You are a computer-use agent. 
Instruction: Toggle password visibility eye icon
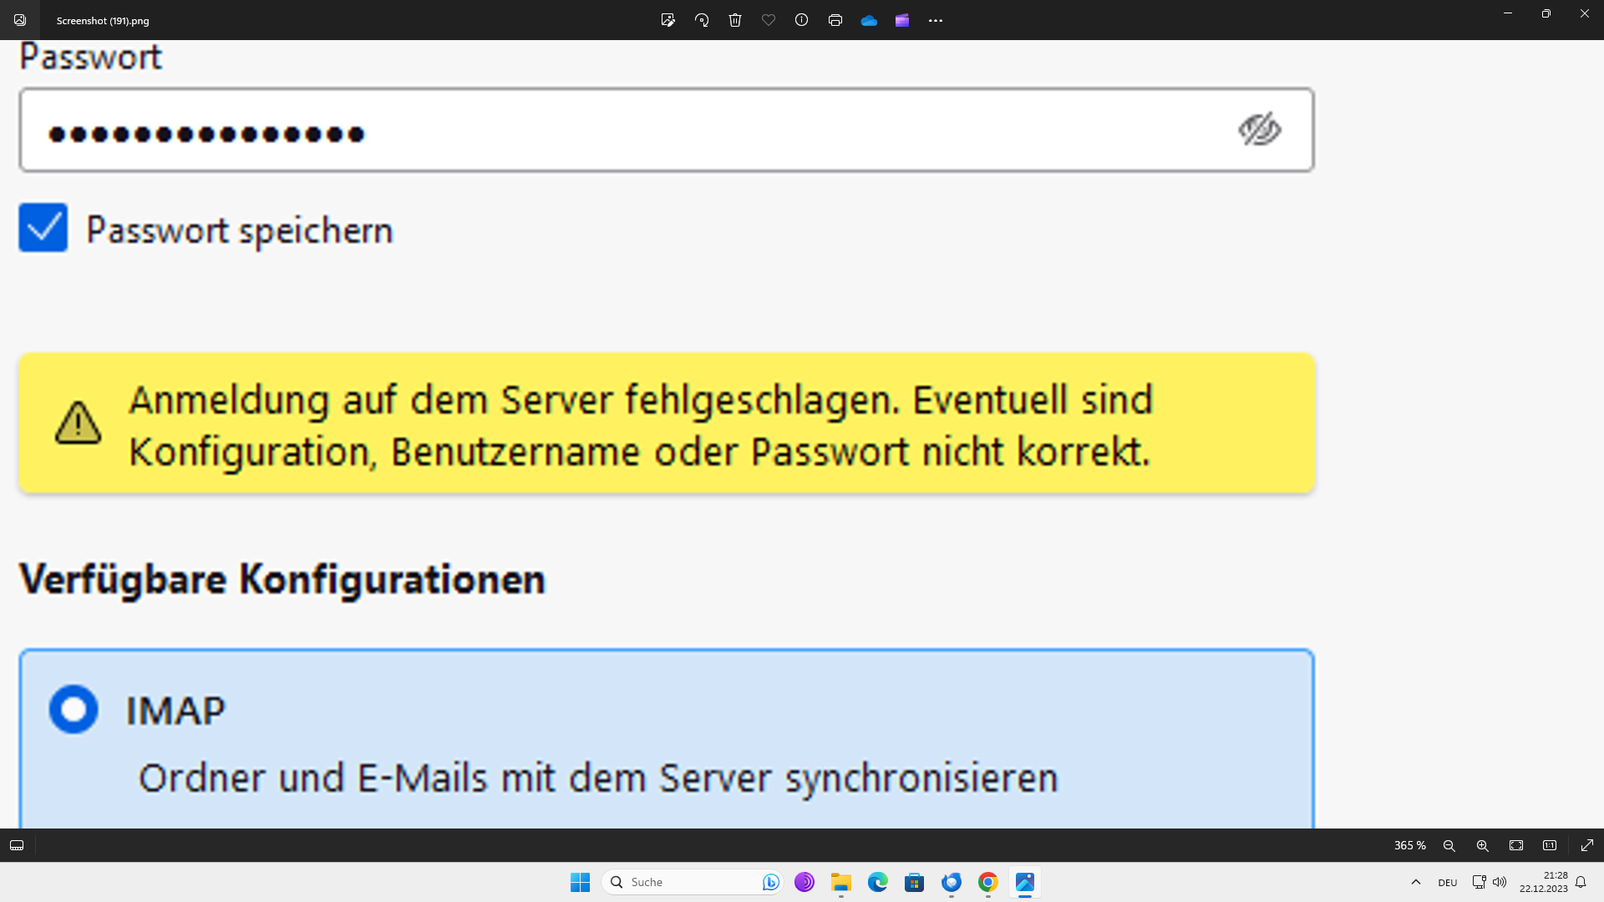pos(1259,129)
